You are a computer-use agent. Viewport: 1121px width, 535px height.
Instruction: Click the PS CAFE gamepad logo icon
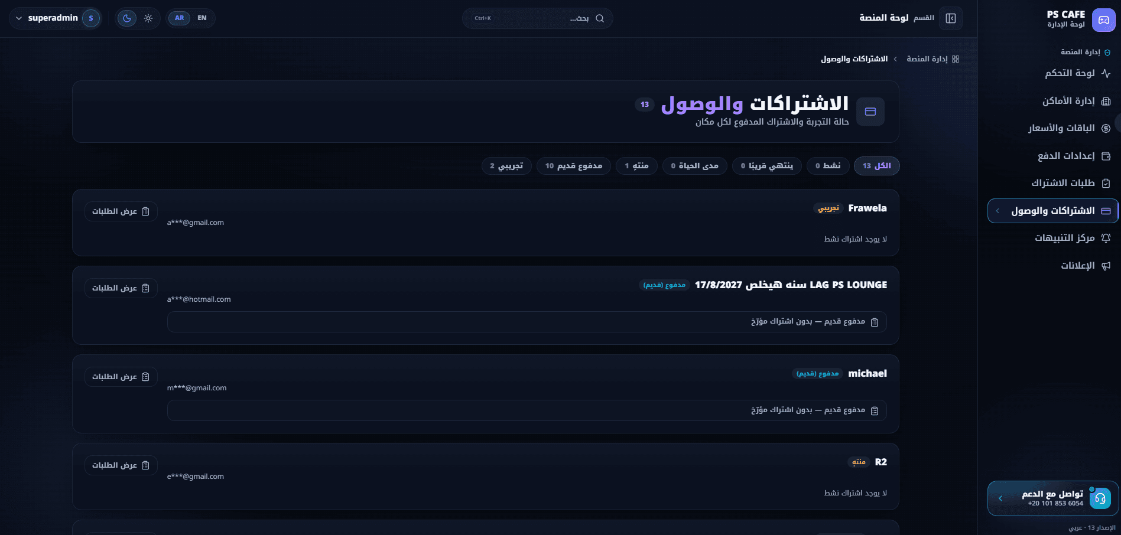pyautogui.click(x=1103, y=19)
